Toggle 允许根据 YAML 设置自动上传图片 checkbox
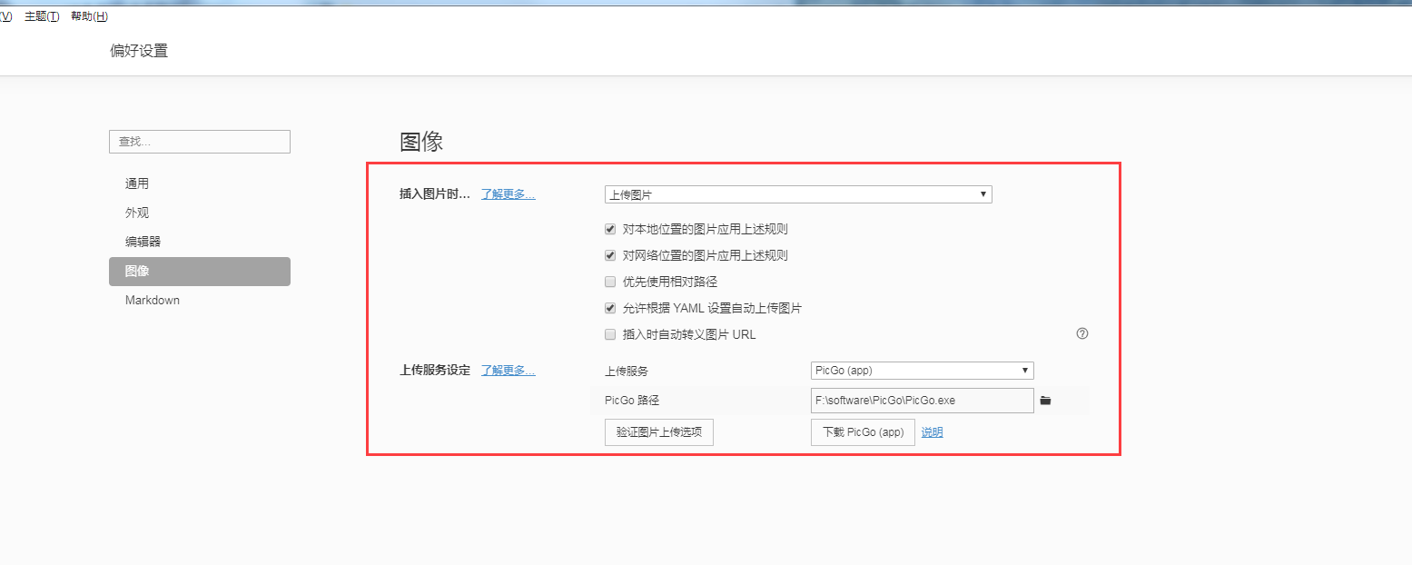 610,308
